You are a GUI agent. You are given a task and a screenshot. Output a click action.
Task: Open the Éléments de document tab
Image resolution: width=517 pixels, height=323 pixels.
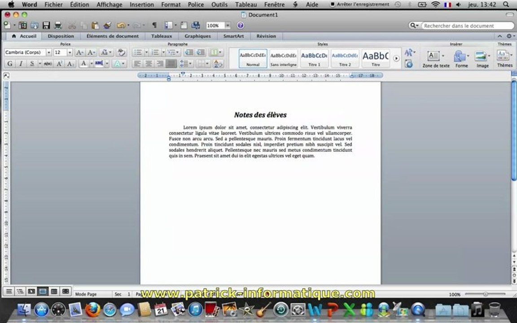click(x=113, y=36)
